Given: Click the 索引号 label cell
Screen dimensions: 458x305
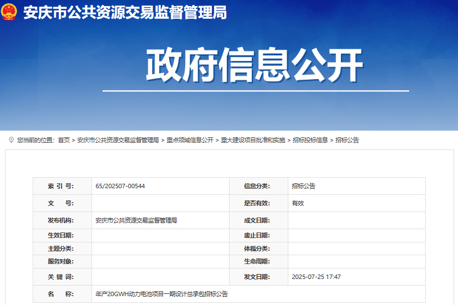Looking at the screenshot, I should click(x=61, y=186).
